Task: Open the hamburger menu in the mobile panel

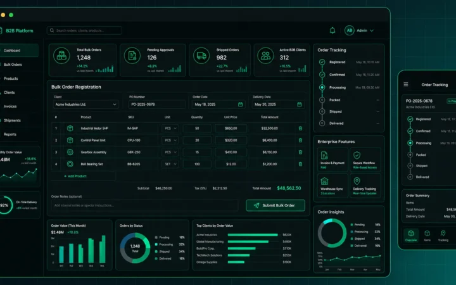Action: (x=406, y=84)
